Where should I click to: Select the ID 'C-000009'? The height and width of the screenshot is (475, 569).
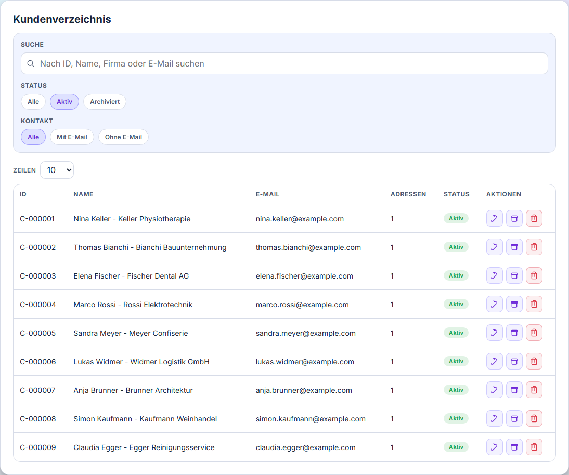(x=38, y=448)
